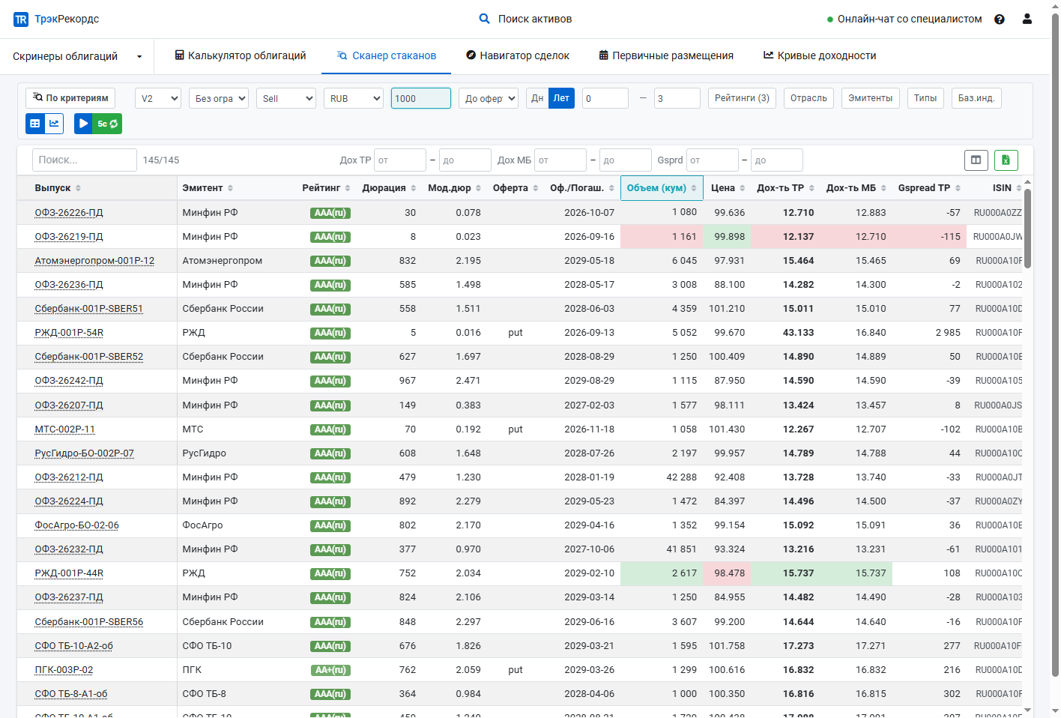This screenshot has width=1061, height=718.
Task: Open Sell side dropdown
Action: (x=286, y=98)
